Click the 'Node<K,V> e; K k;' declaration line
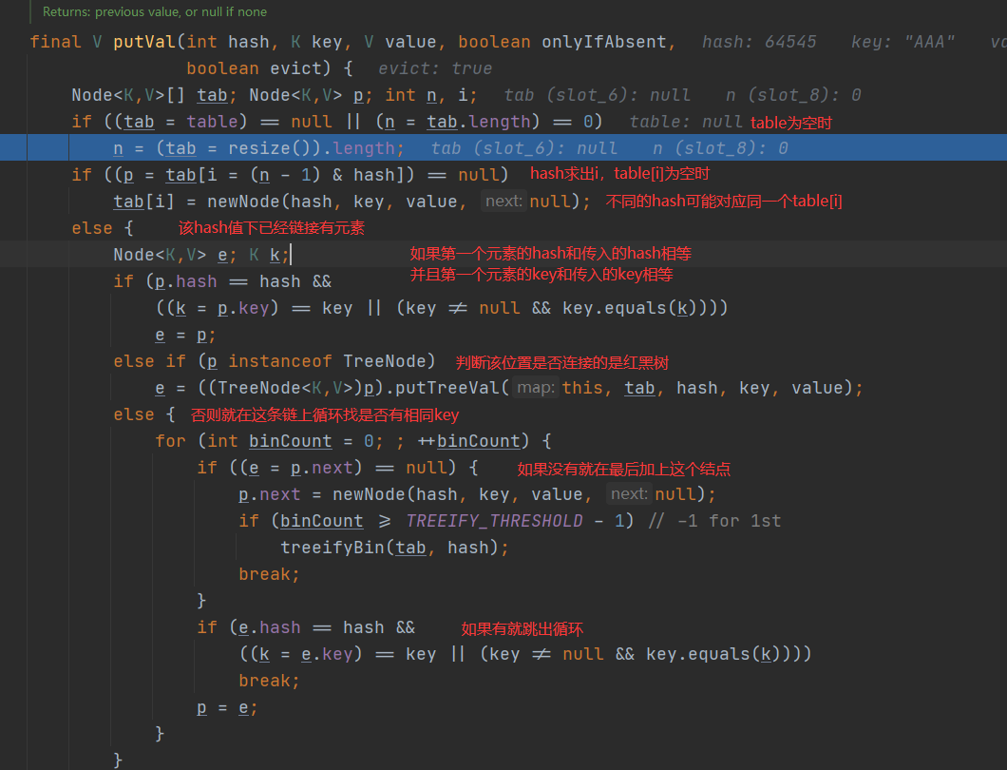This screenshot has width=1007, height=770. 201,255
